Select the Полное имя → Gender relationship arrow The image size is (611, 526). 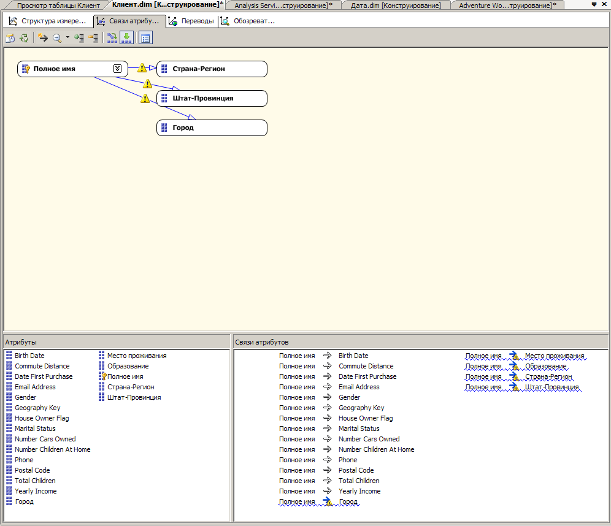(x=327, y=397)
